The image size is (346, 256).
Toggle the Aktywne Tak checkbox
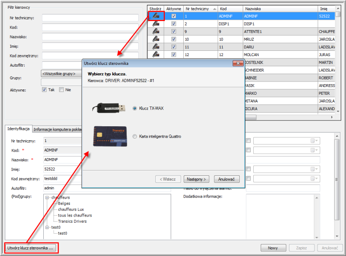44,90
